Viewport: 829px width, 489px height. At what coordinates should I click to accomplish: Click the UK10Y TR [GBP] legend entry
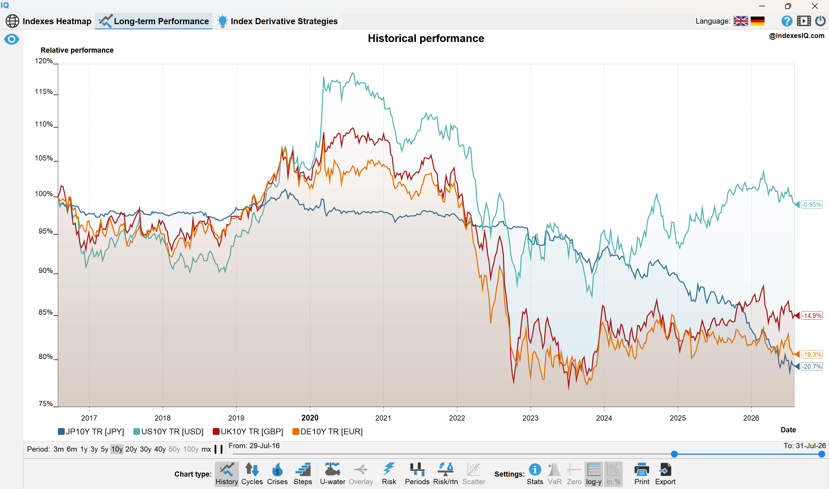coord(248,431)
